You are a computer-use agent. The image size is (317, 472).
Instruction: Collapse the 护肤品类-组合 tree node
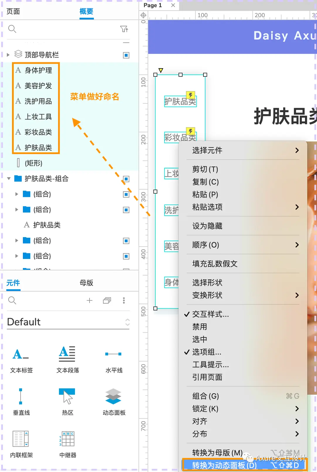(9, 178)
